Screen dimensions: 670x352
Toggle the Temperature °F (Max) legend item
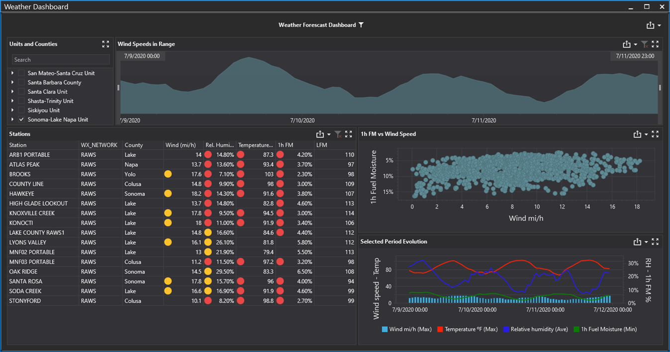click(467, 329)
